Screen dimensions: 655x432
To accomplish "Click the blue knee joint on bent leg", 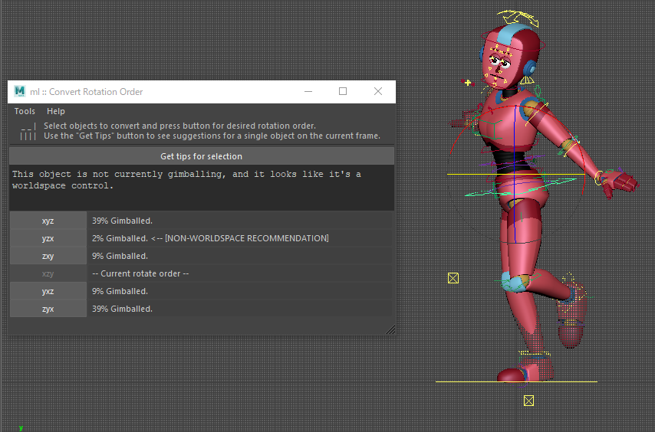I will (512, 281).
